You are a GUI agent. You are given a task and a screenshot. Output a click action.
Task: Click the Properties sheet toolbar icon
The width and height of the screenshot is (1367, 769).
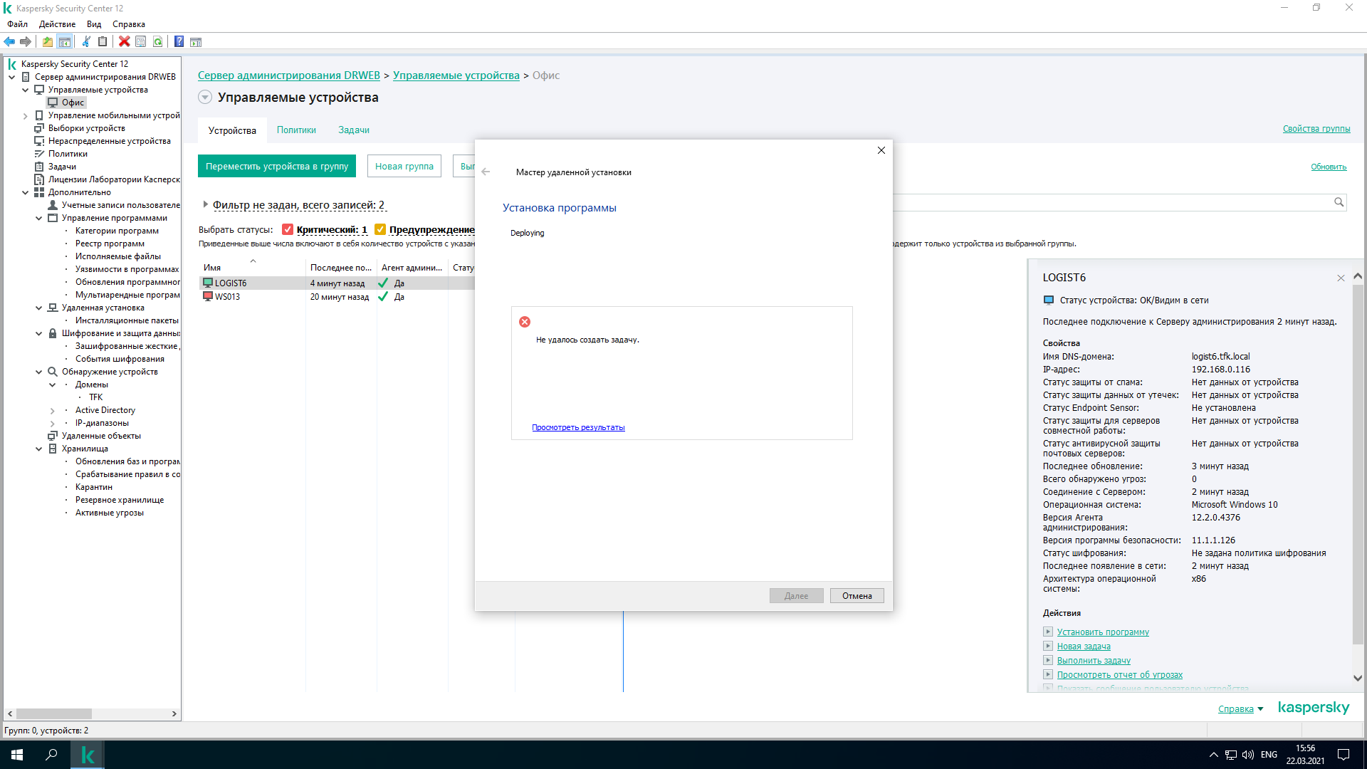140,41
